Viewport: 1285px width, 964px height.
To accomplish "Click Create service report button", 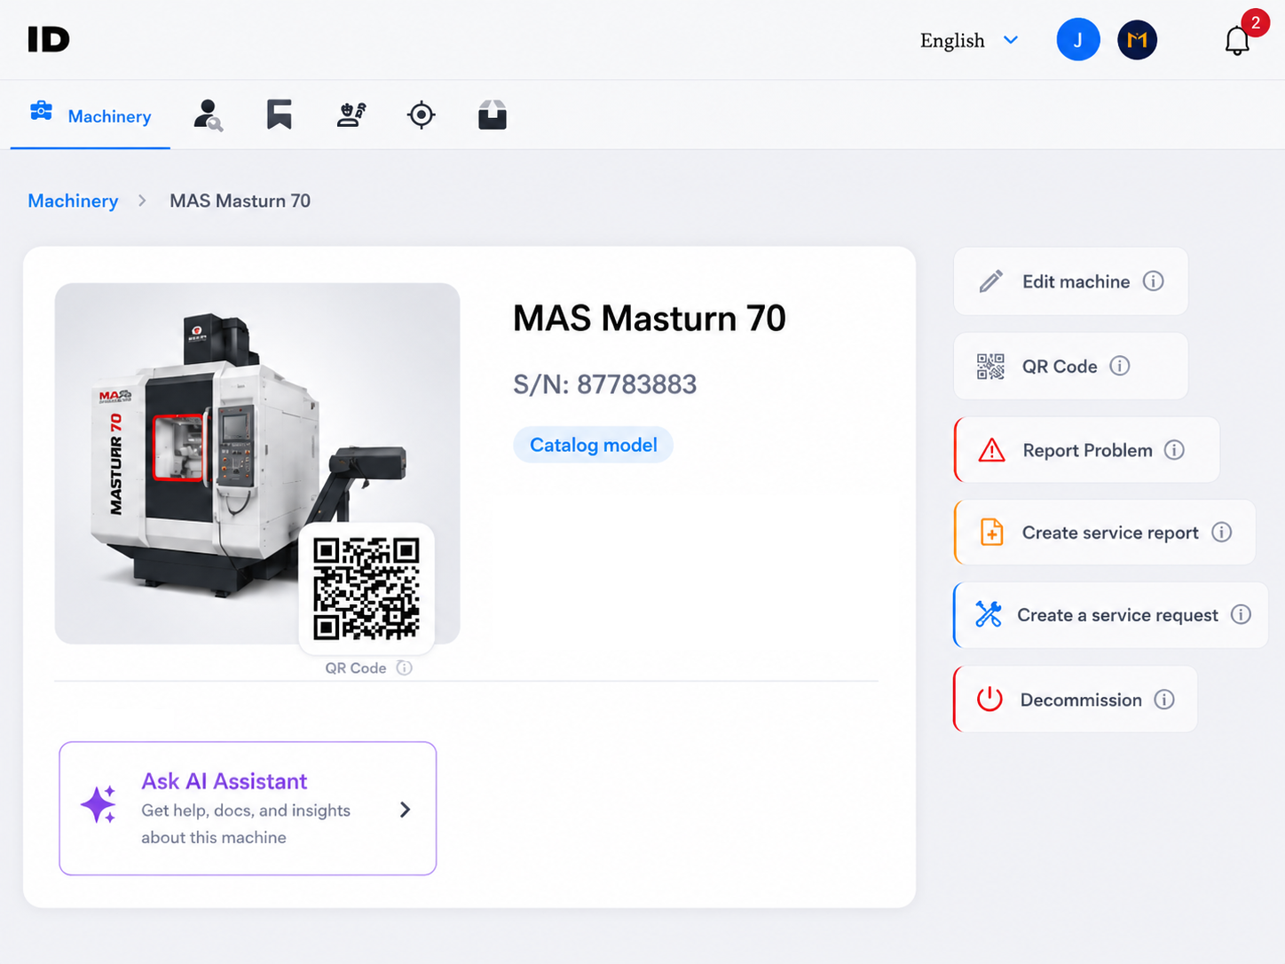I will click(x=1105, y=533).
